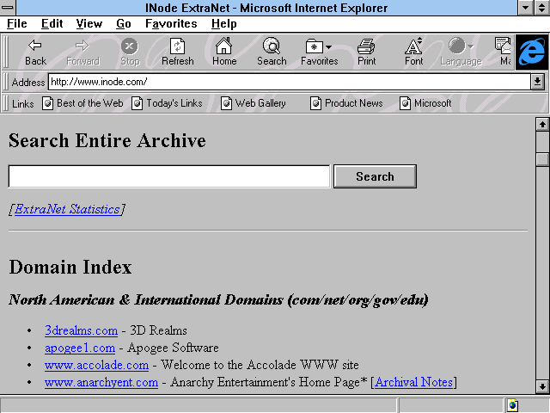The height and width of the screenshot is (413, 550).
Task: Click the title bar minimize arrow
Action: 525,8
